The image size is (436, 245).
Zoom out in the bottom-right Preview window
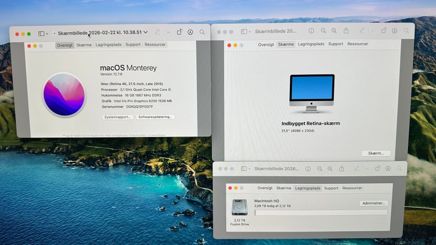(319, 169)
